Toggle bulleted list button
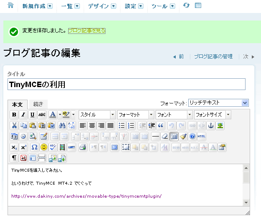 click(x=122, y=126)
